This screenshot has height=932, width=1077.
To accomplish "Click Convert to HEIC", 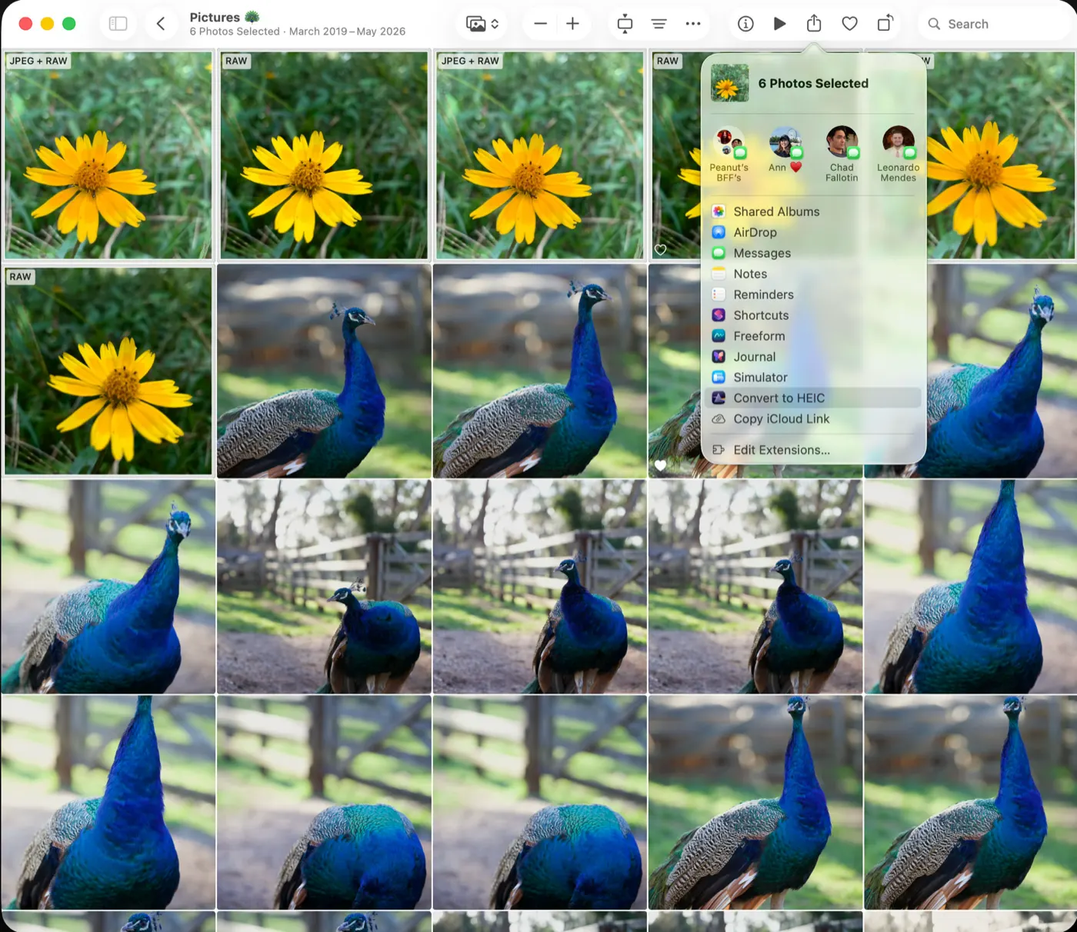I will click(812, 398).
